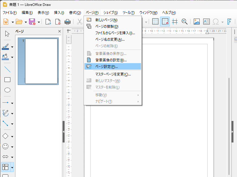237x177 pixels.
Task: Choose ファイルからページを挿入(I)... entry
Action: (113, 33)
